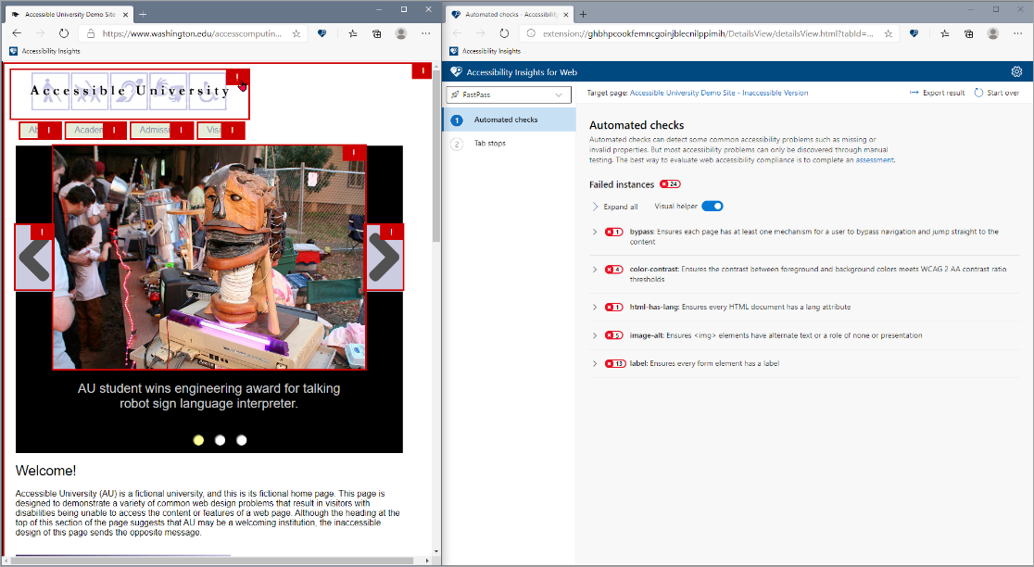1034x567 pixels.
Task: Select the second carousel dot indicator
Action: point(220,440)
